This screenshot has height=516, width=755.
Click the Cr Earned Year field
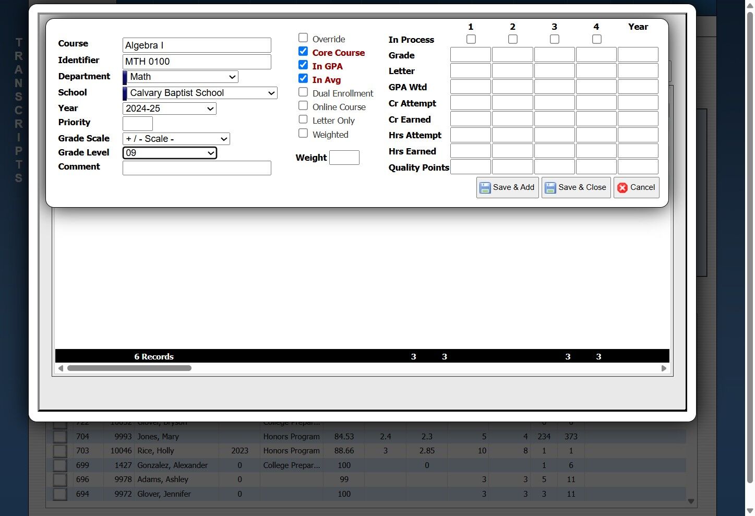(638, 119)
